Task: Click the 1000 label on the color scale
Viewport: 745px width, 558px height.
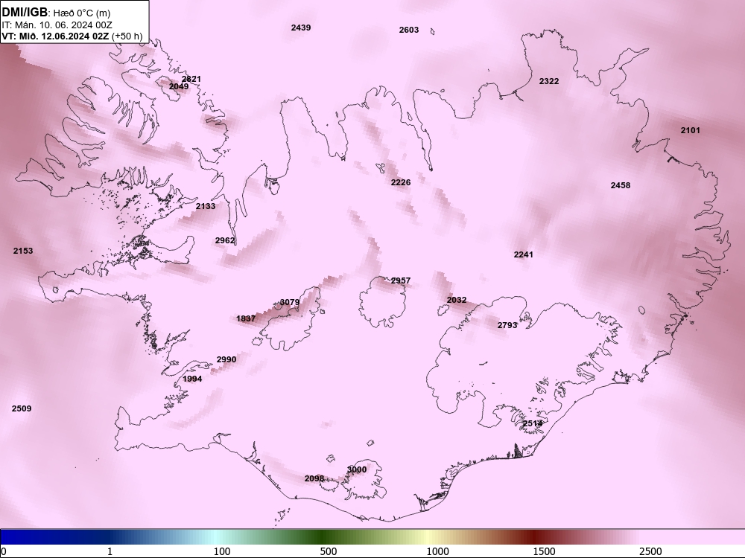Action: [x=437, y=551]
